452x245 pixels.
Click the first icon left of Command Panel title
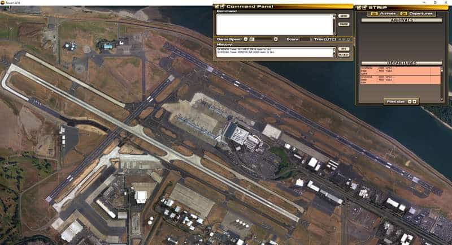[x=216, y=6]
